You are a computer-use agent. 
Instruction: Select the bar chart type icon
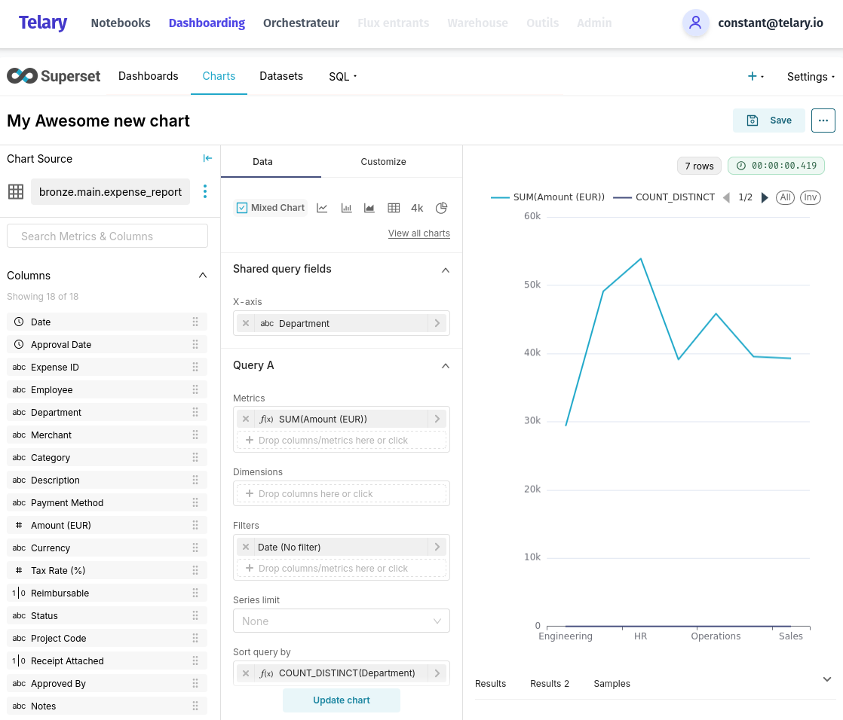(346, 208)
